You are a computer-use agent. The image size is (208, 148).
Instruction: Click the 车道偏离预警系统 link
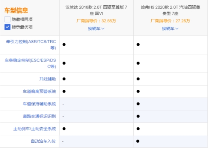pyautogui.click(x=39, y=91)
